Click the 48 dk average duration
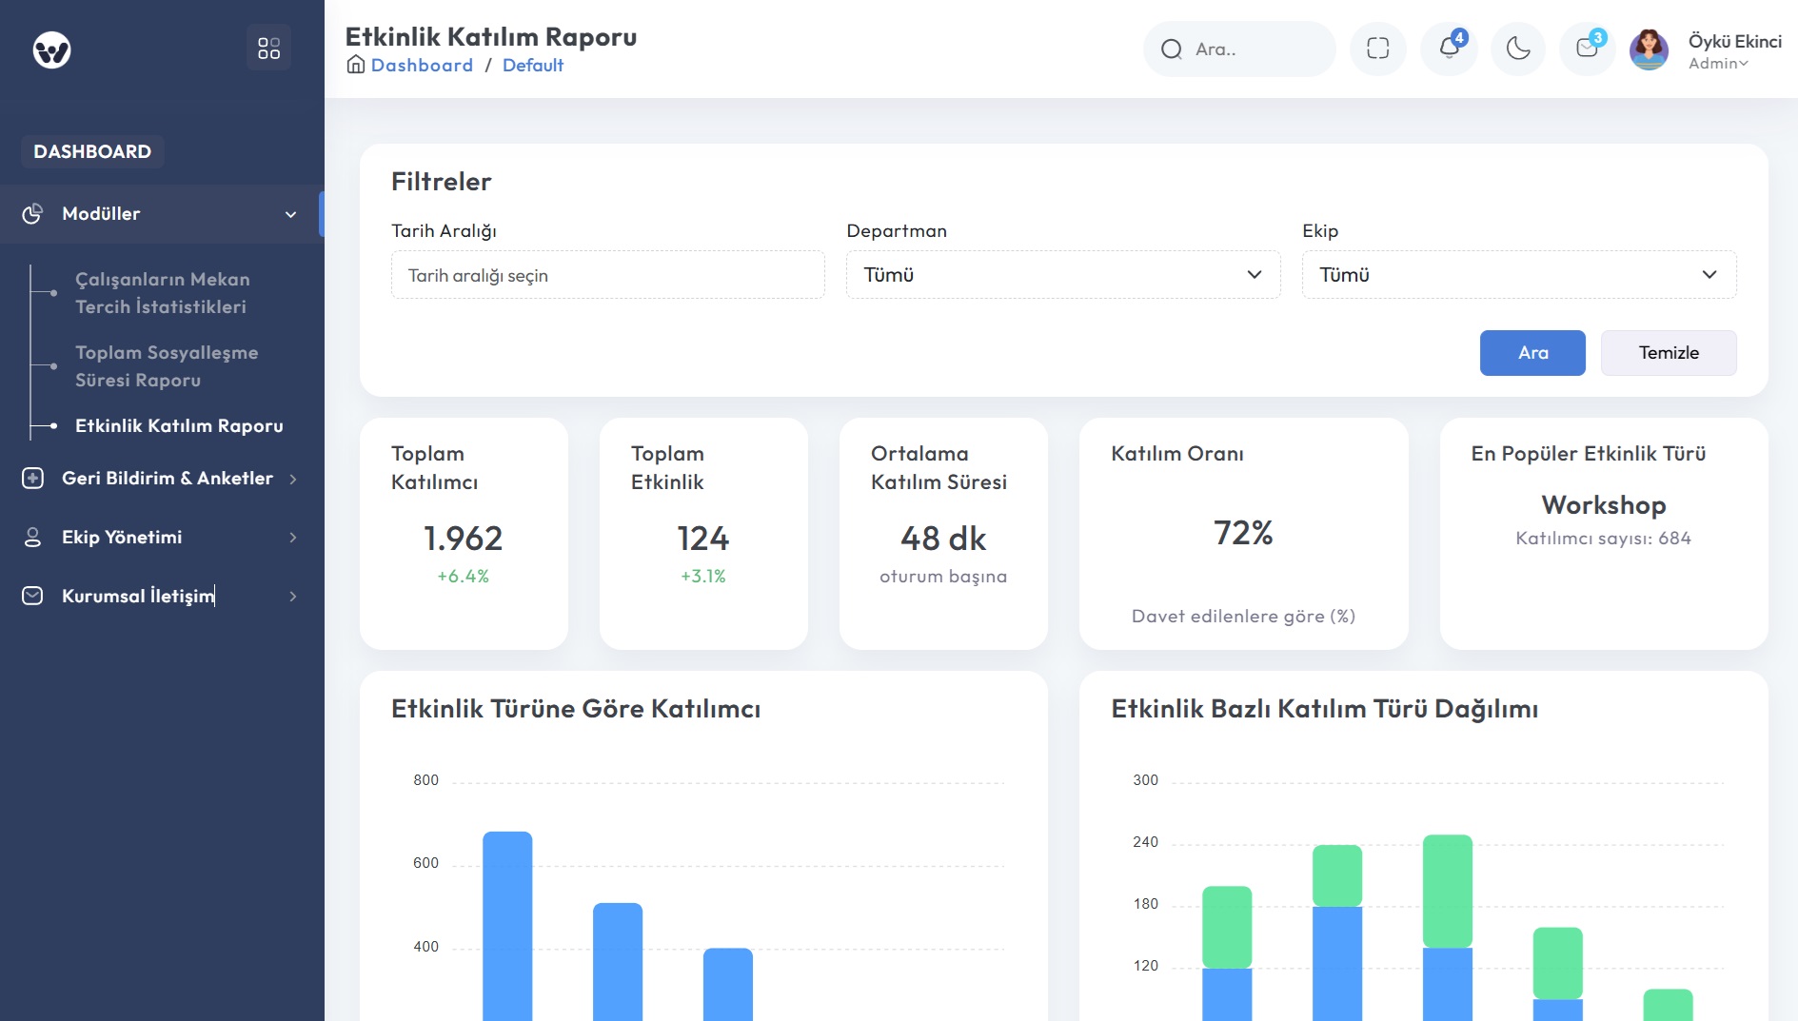Viewport: 1798px width, 1021px height. click(x=943, y=539)
